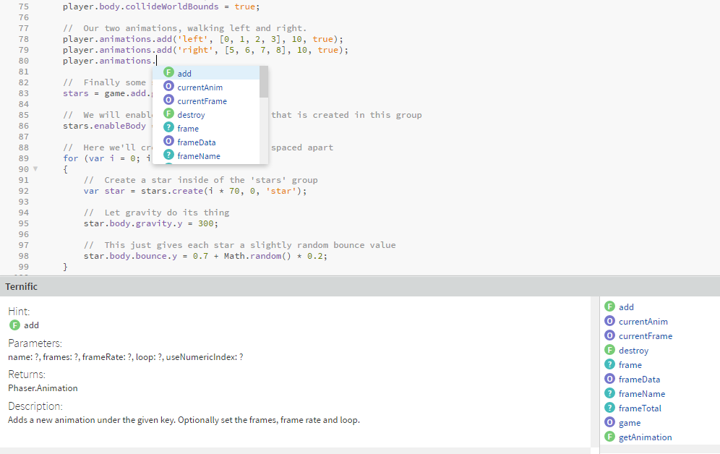Select 'frameTotal' in Ternific side list

(x=640, y=408)
